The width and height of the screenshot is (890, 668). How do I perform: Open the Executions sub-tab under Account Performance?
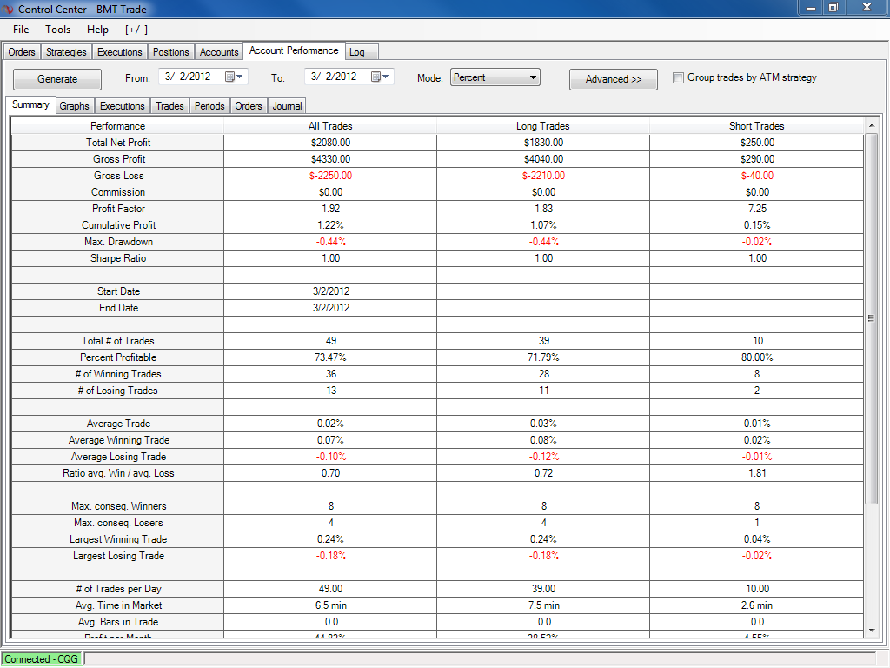122,106
